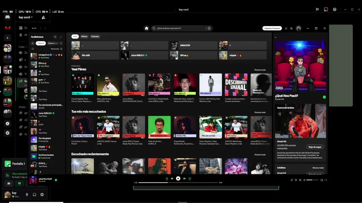The image size is (362, 203).
Task: Adjust the Spotify volume slider
Action: 313,180
